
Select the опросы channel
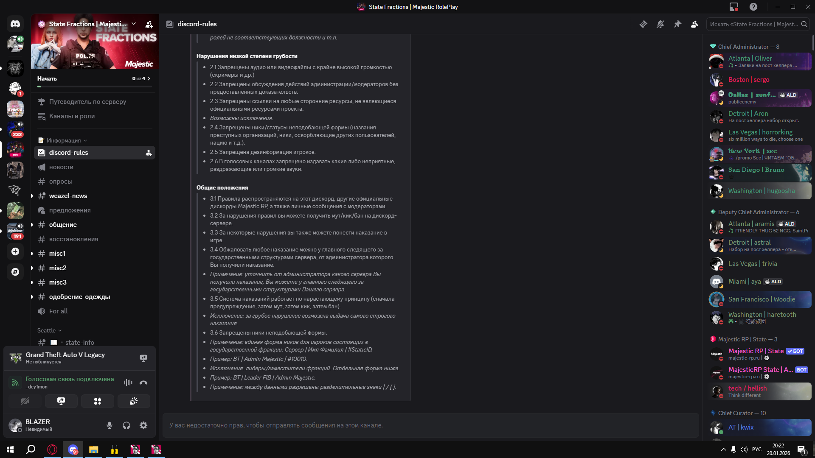94,182
